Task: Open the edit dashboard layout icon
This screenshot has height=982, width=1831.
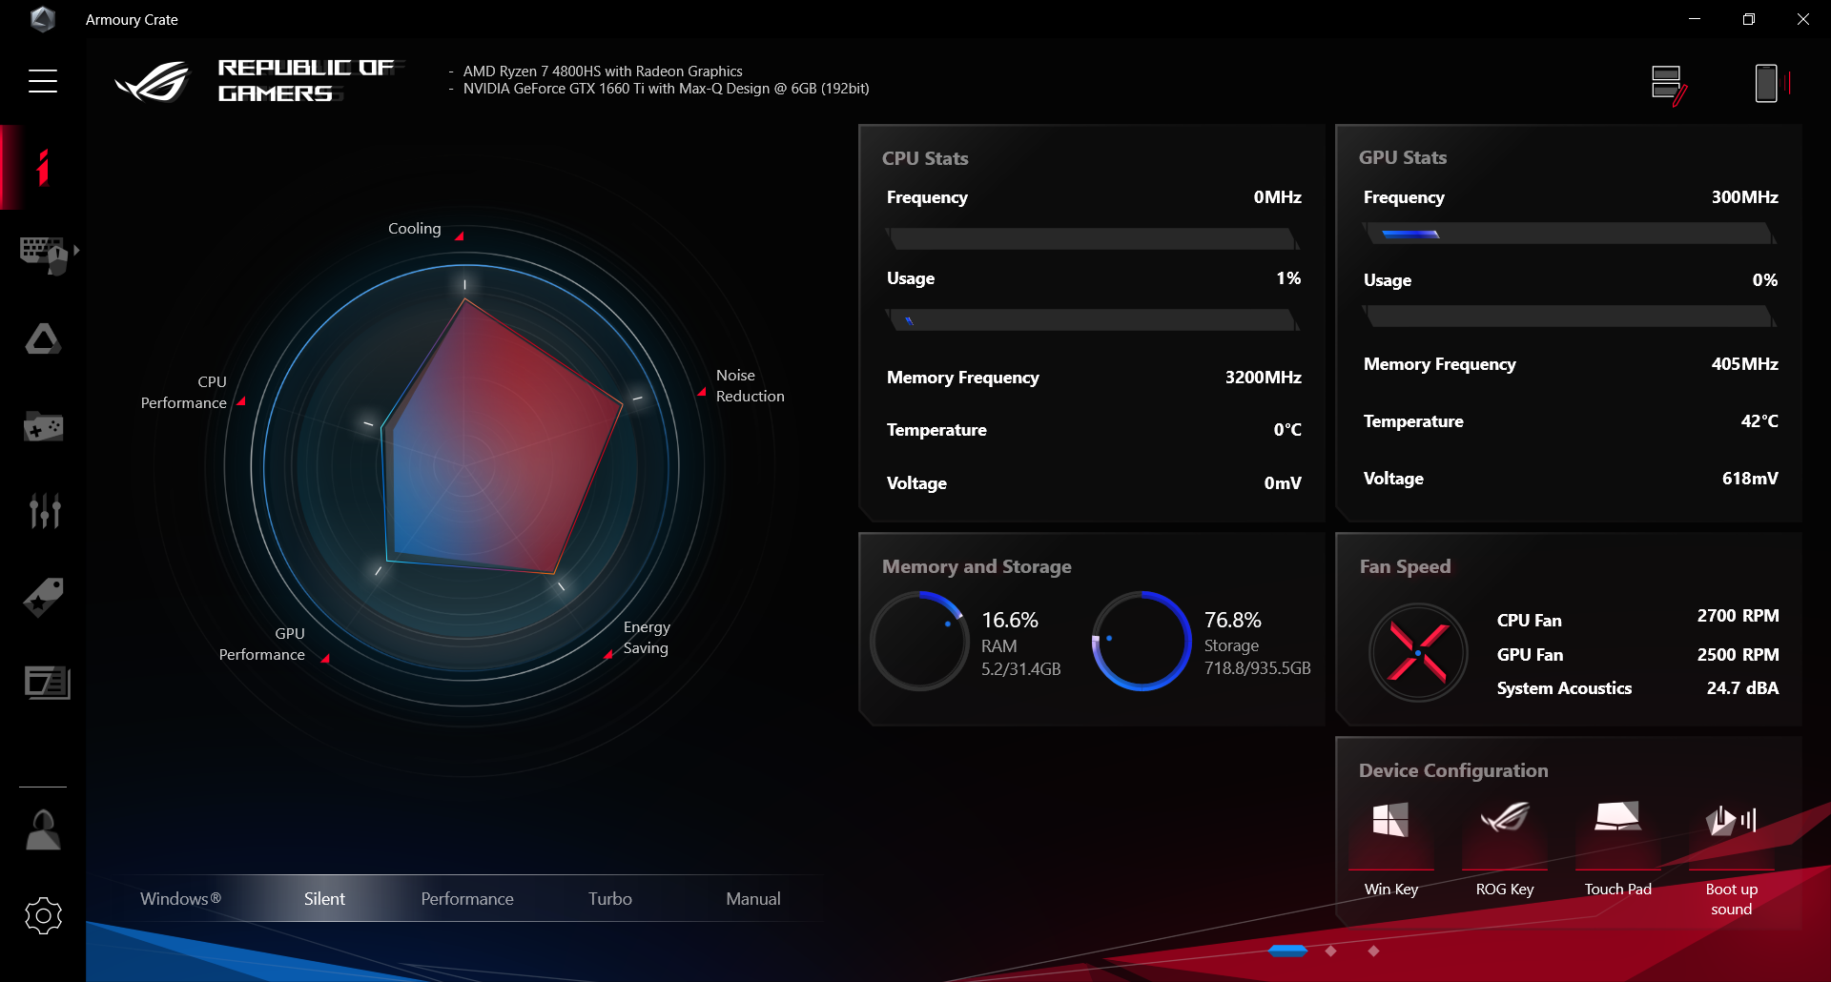Action: [x=1669, y=85]
